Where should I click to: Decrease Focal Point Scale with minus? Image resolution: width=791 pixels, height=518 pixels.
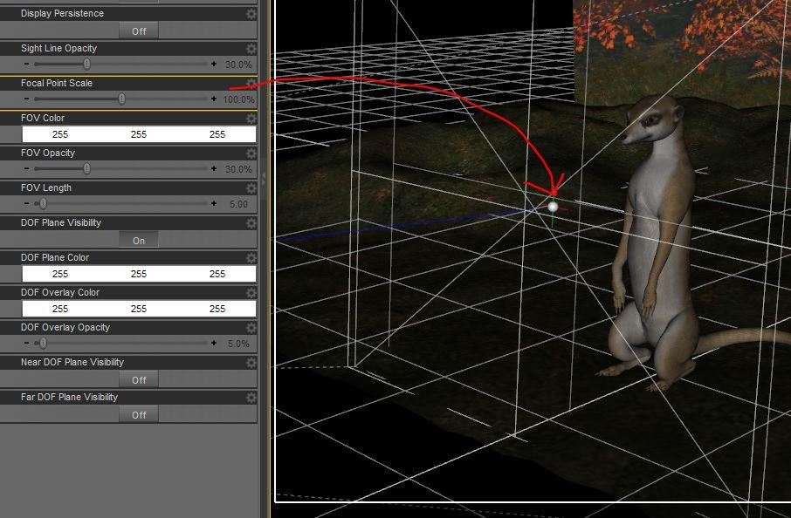tap(27, 99)
